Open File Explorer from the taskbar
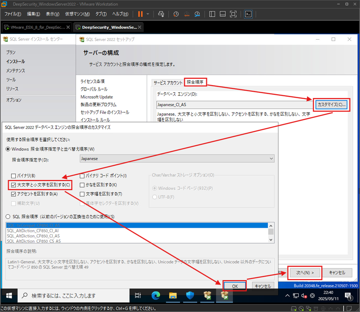The image size is (360, 312). pyautogui.click(x=173, y=296)
